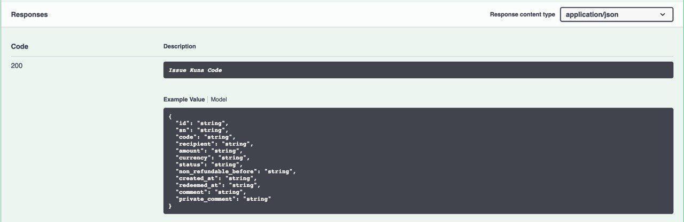
Task: Click the "Issue Kuna Code" description box
Action: pos(418,70)
